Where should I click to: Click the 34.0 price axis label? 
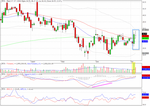(x=144, y=55)
